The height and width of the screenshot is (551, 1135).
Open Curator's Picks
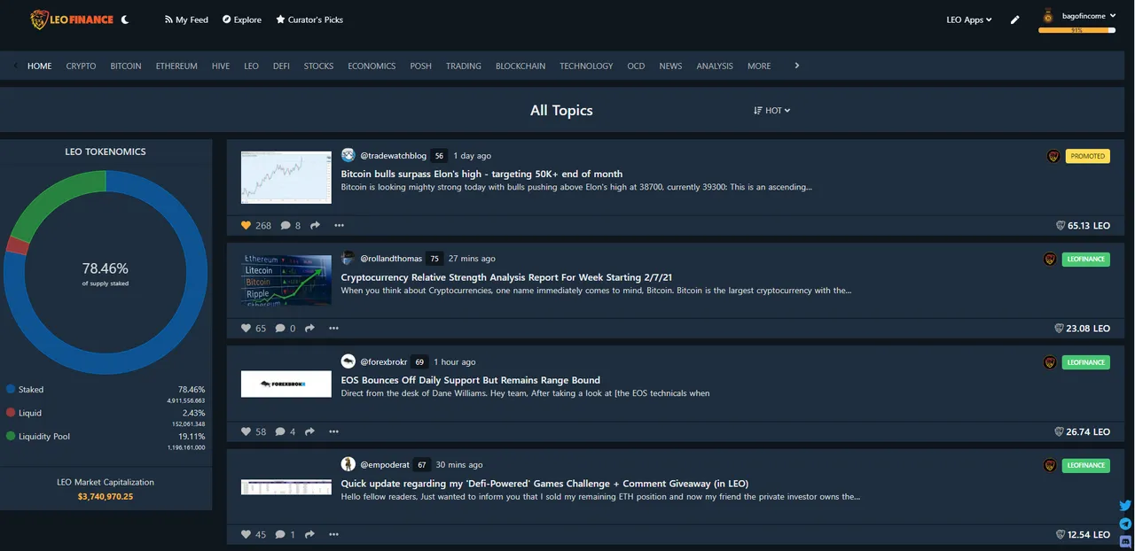(309, 19)
